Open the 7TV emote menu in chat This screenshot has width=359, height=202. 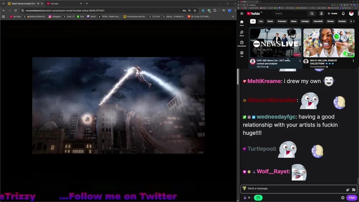coord(353,190)
